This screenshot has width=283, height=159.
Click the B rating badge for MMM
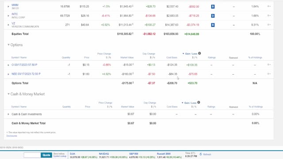[213, 7]
